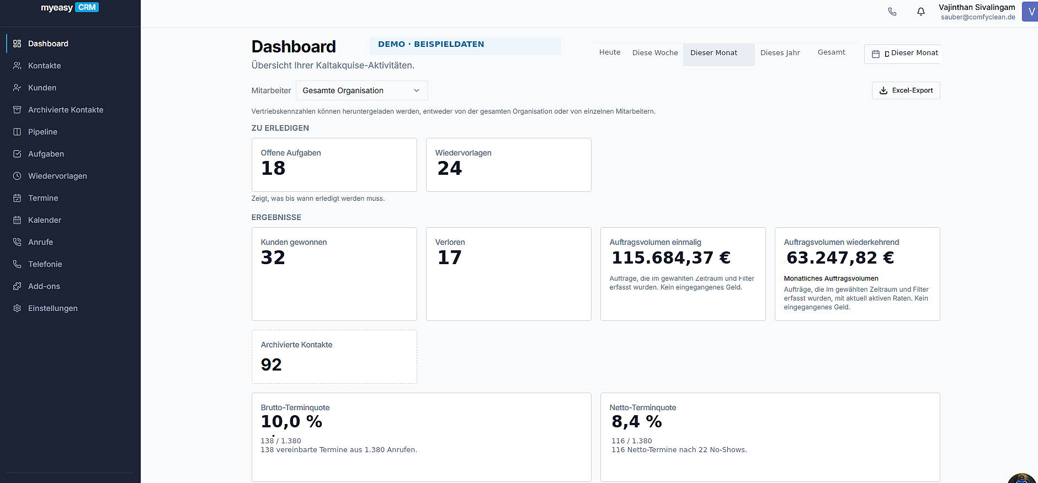Click the 115.684,37 € value

click(671, 257)
